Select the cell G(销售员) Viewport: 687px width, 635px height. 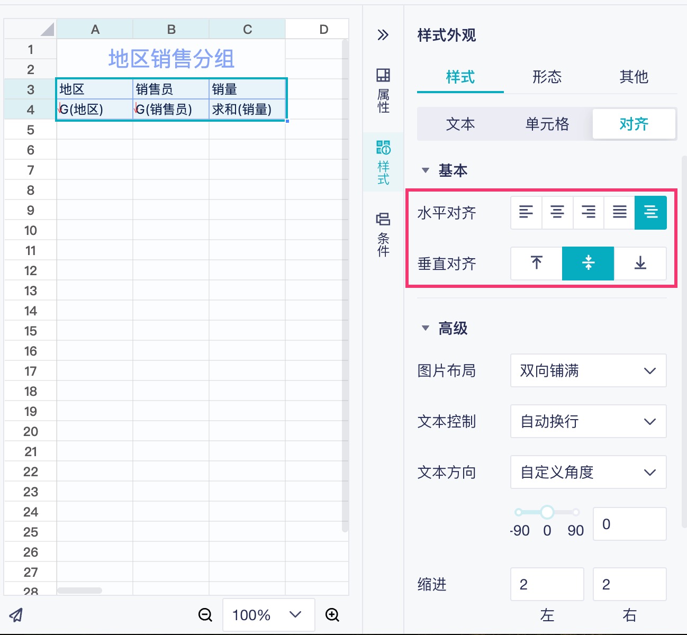tap(171, 110)
